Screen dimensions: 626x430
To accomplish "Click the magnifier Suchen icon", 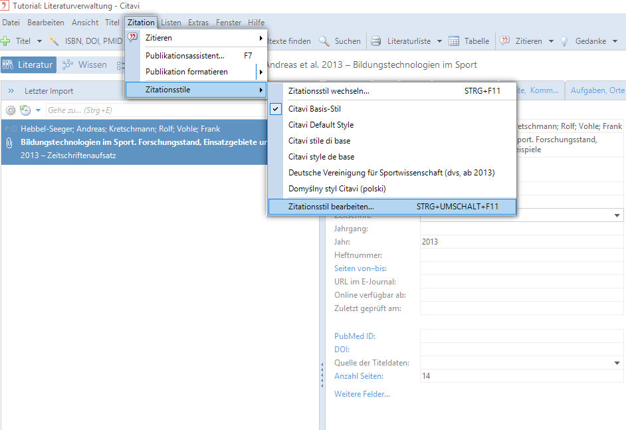I will 324,41.
